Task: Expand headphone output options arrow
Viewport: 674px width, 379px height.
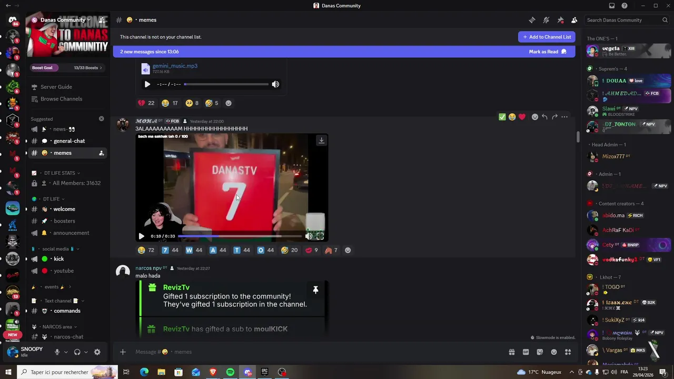Action: (86, 352)
